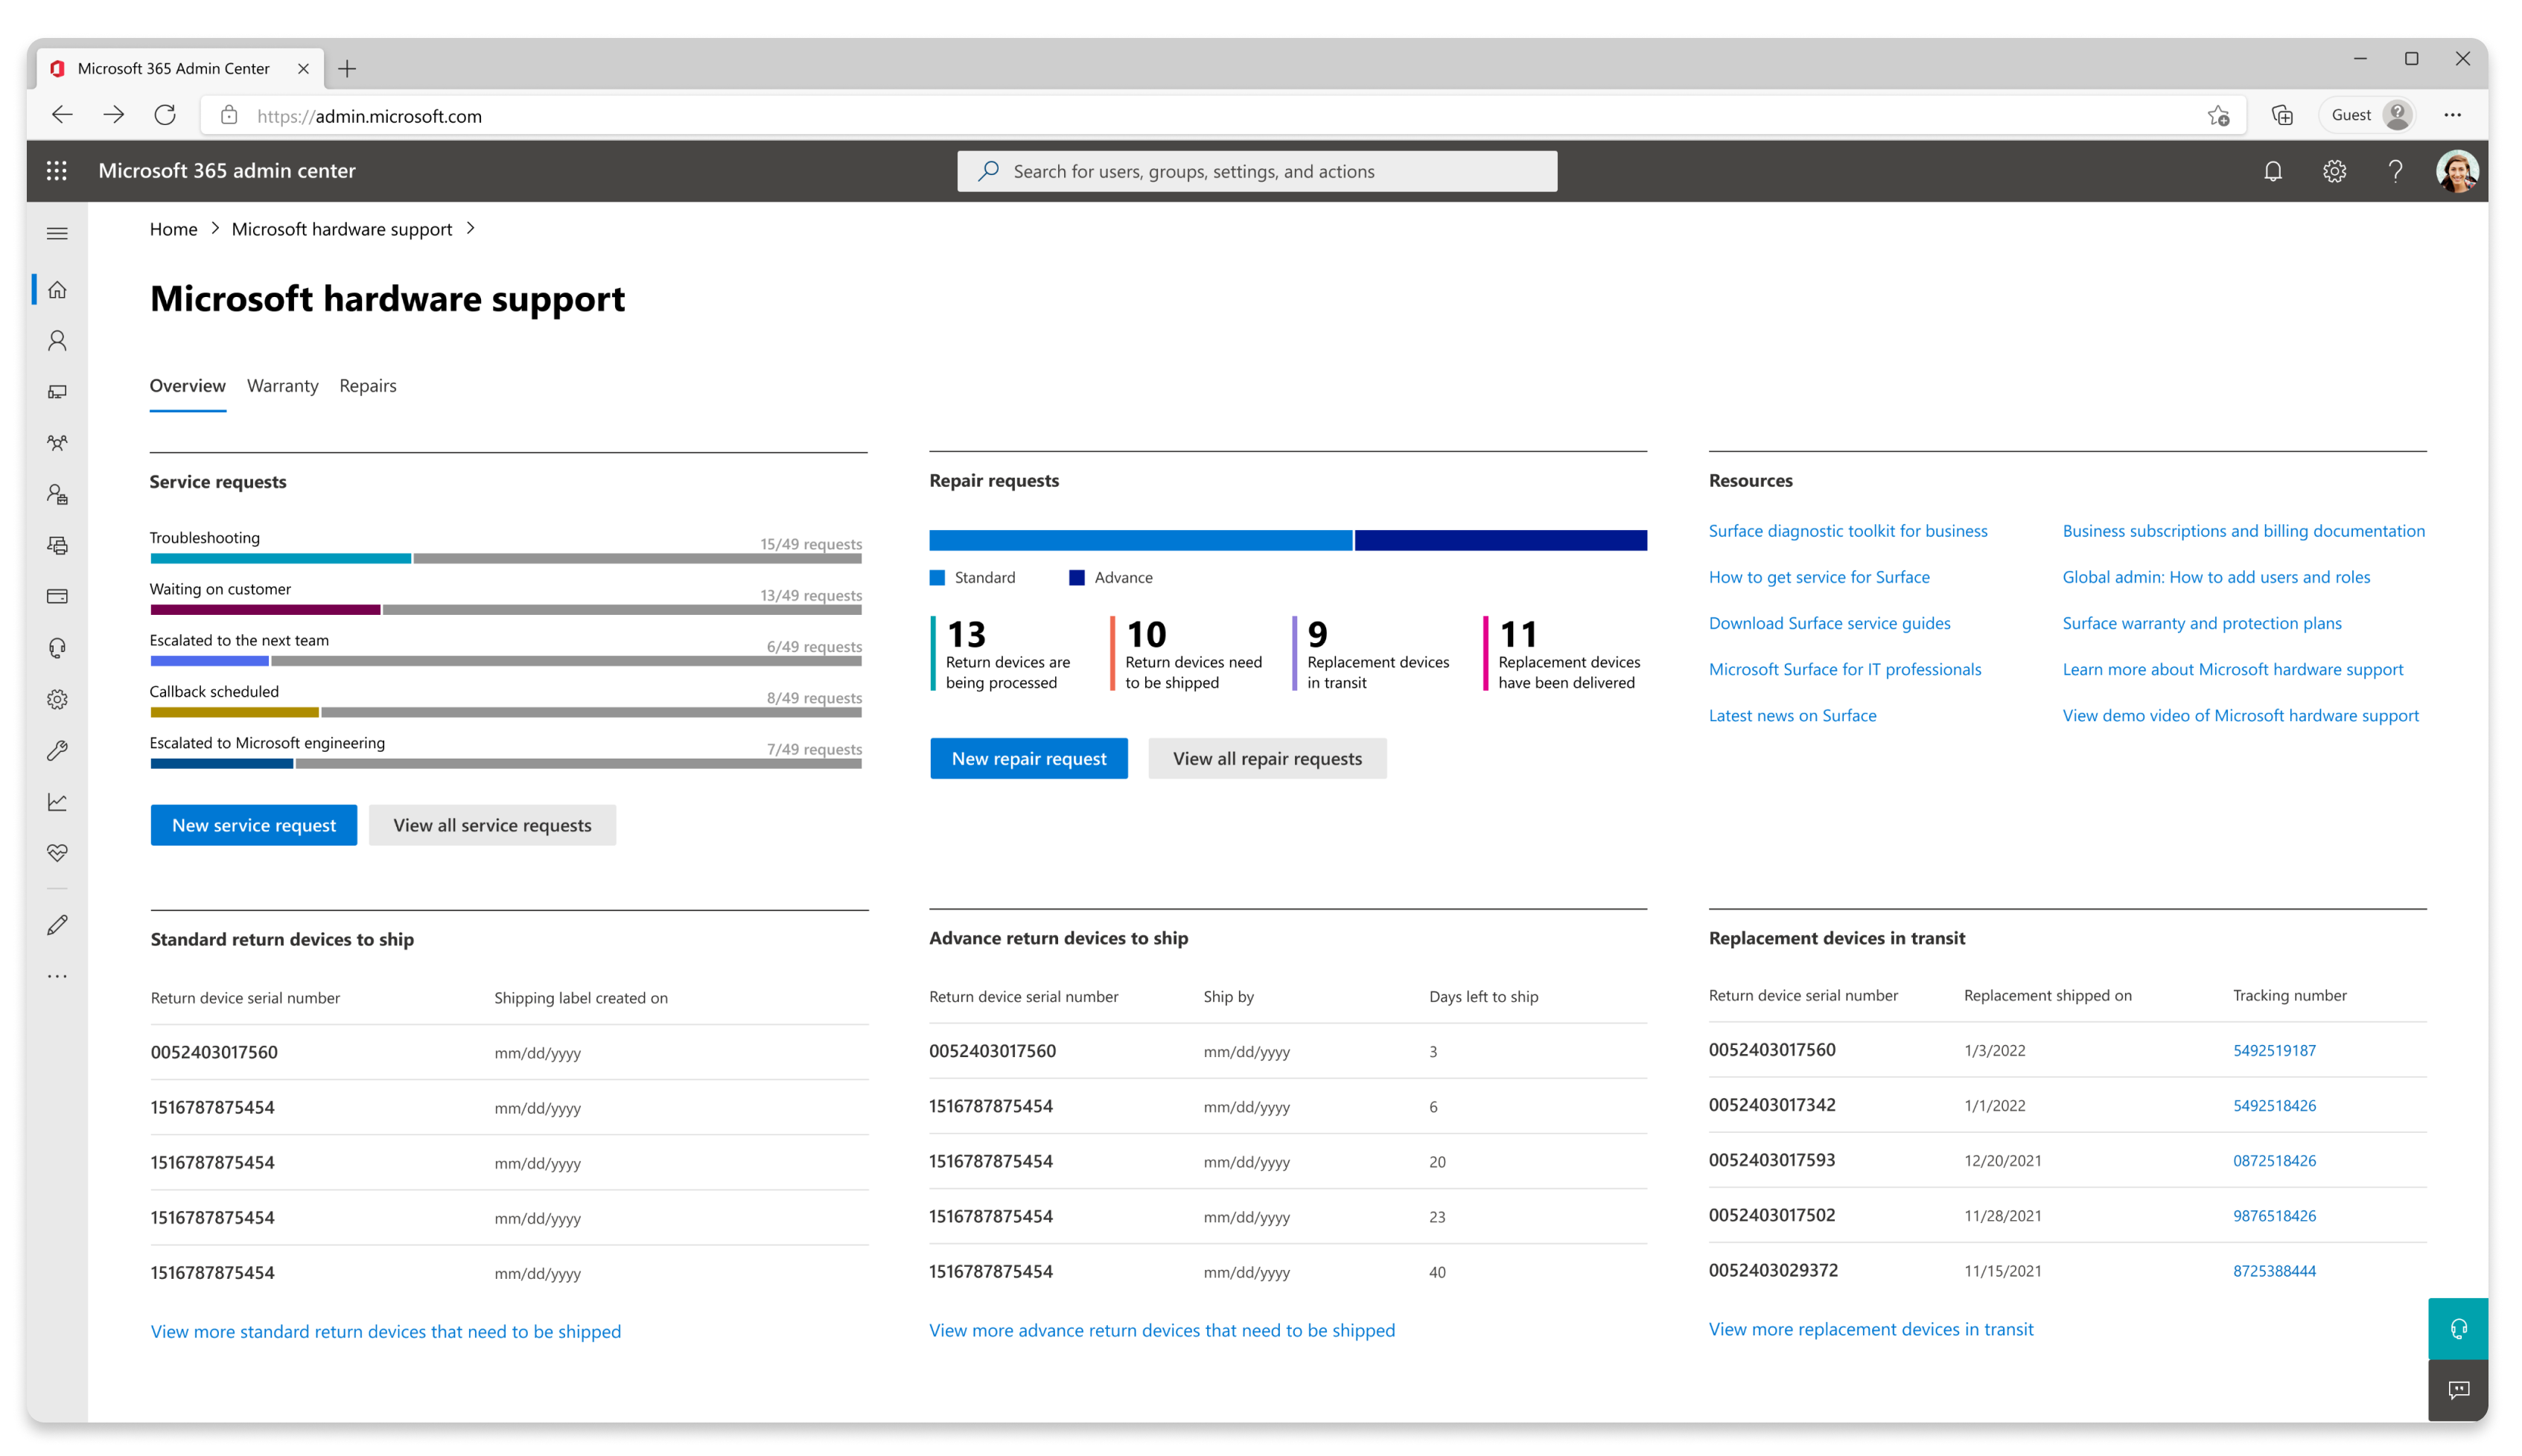Screen dimensions: 2522x1456
Task: Click the teal help headset floating button
Action: (x=2458, y=1328)
